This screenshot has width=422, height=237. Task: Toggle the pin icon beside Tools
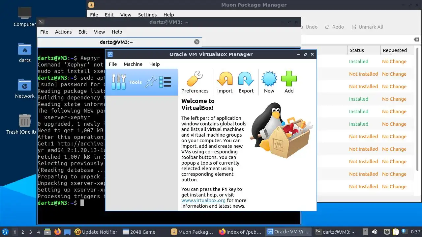[151, 82]
